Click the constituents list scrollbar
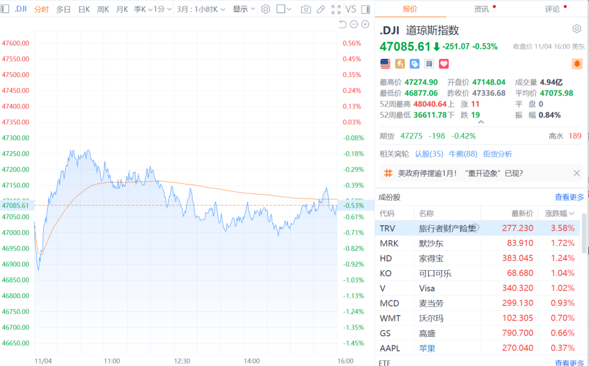The image size is (589, 366). point(584,234)
